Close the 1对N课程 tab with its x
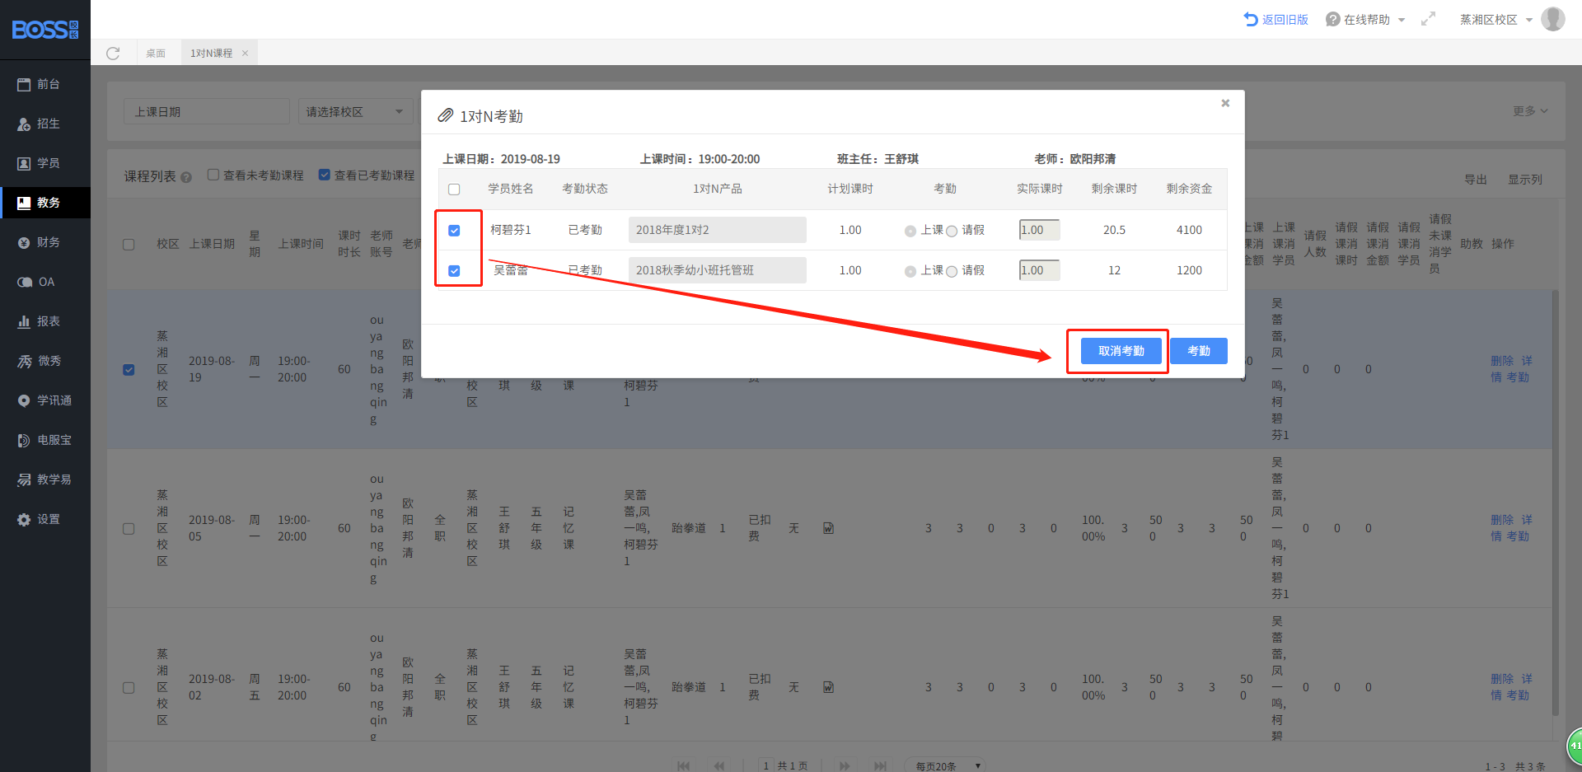Viewport: 1582px width, 772px height. point(245,53)
